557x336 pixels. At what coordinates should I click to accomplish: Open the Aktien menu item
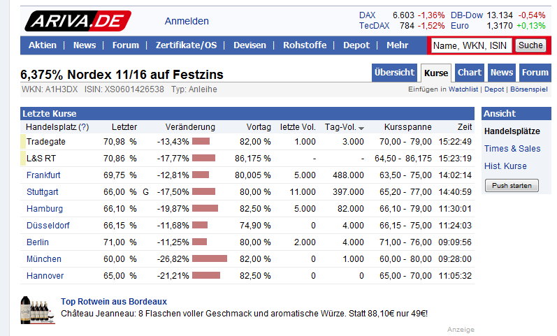pos(43,45)
